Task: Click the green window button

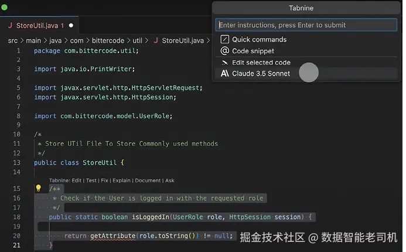Action: tap(5, 7)
